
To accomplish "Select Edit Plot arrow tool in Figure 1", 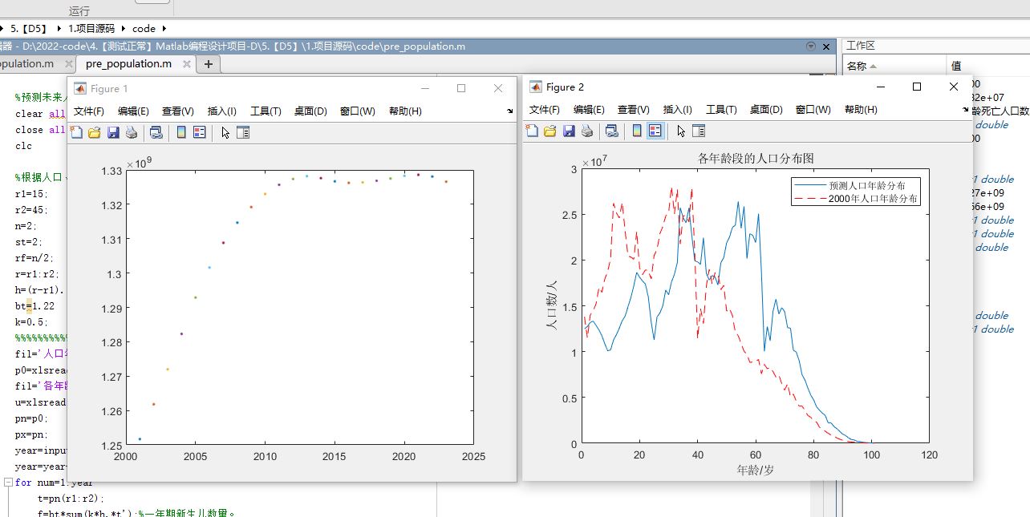I will point(225,132).
